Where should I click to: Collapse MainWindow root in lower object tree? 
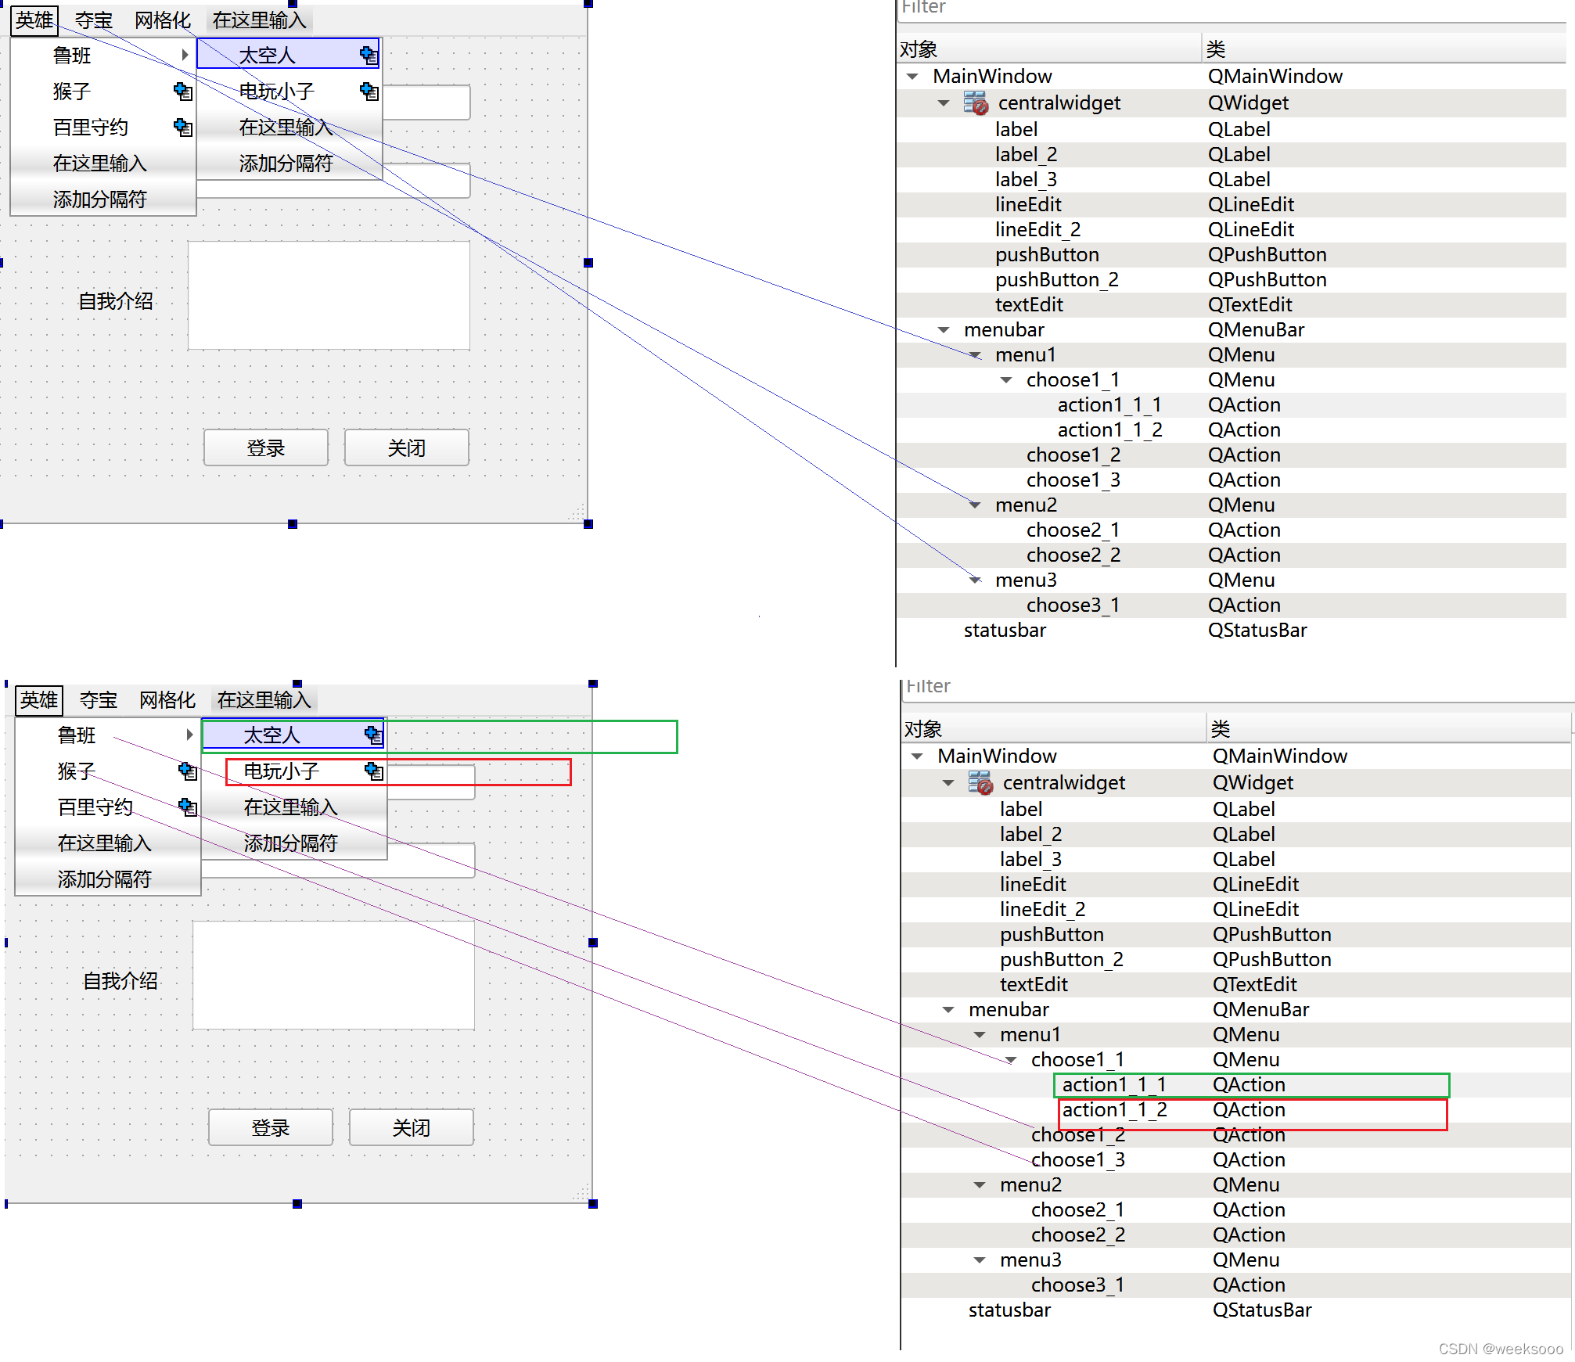[x=917, y=756]
